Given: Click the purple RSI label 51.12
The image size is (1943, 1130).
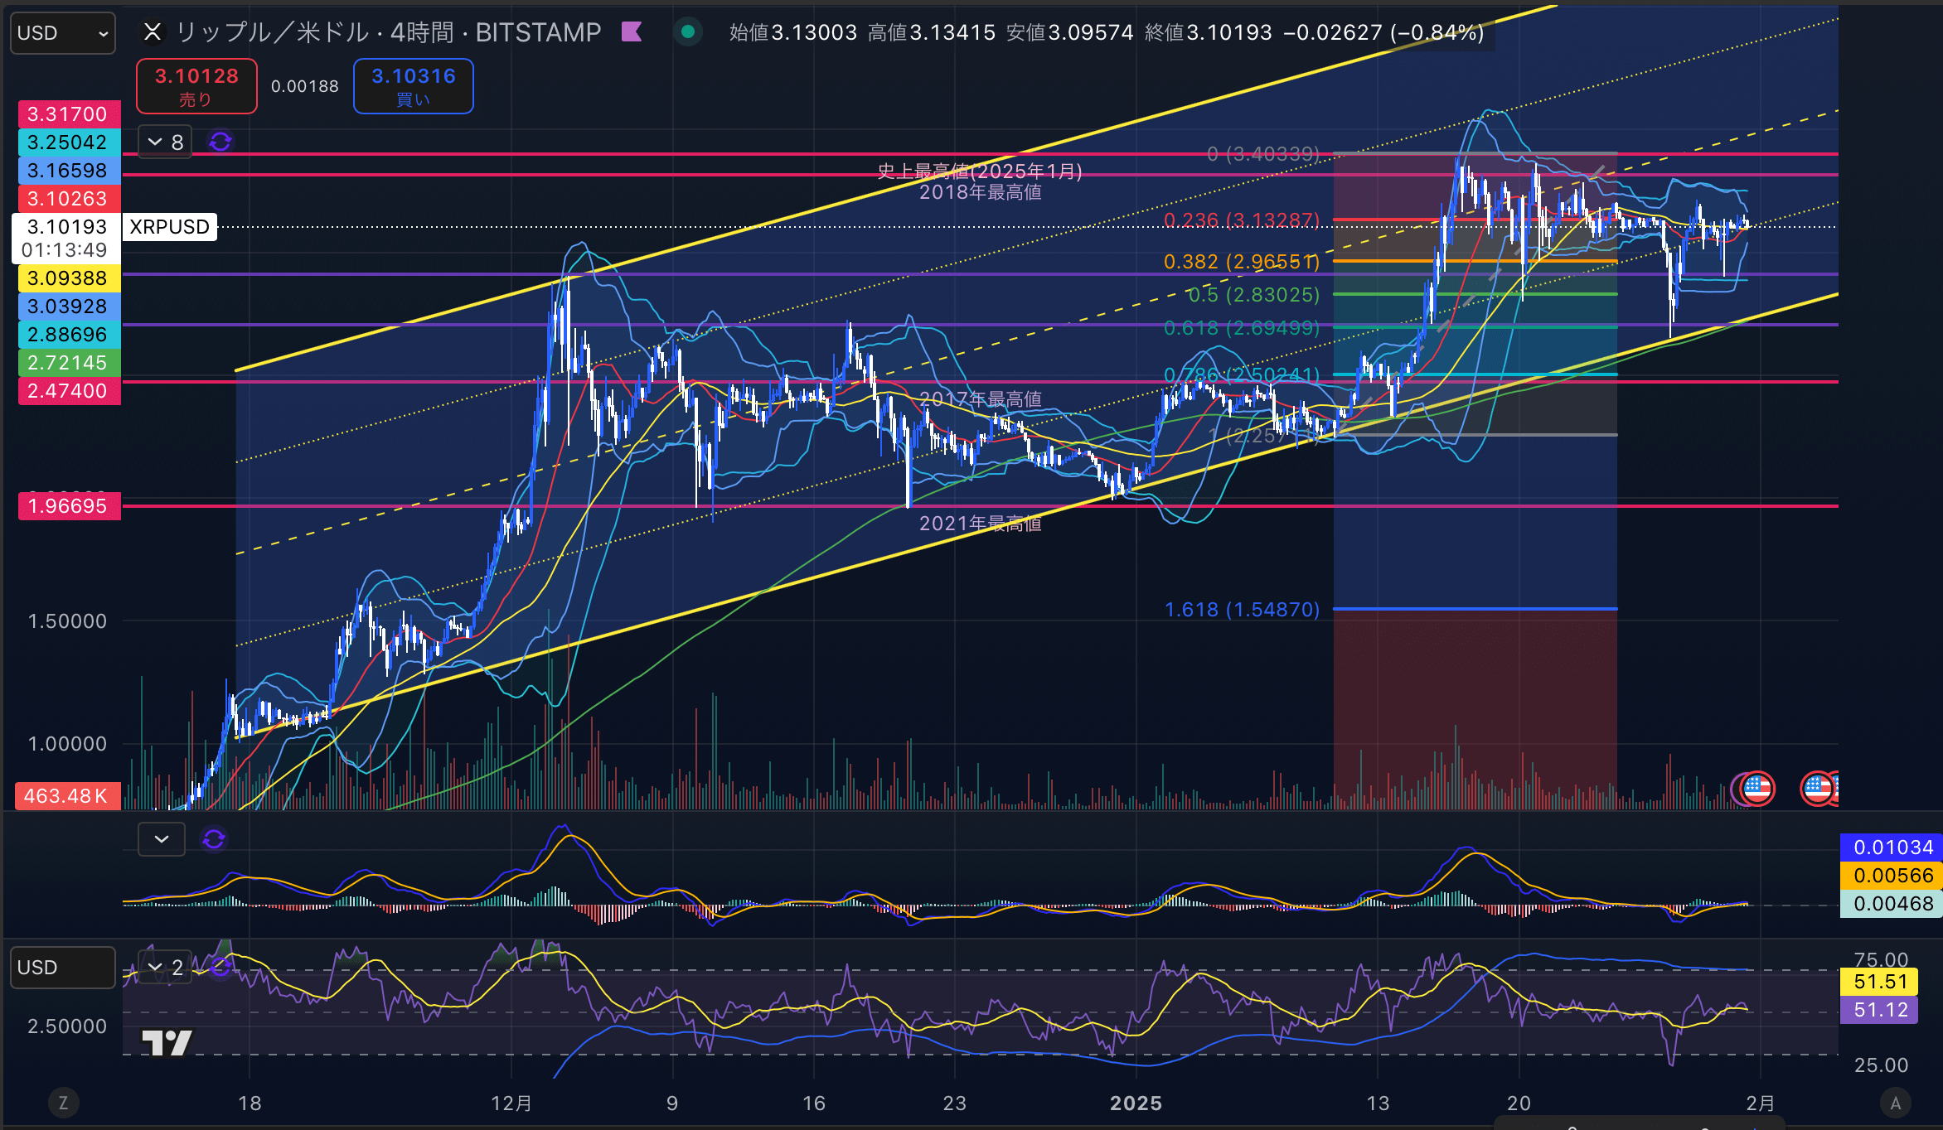Looking at the screenshot, I should pyautogui.click(x=1880, y=1010).
